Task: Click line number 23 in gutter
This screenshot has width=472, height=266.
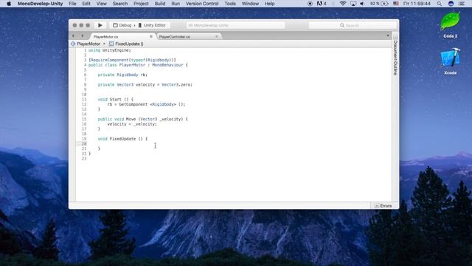Action: point(84,158)
